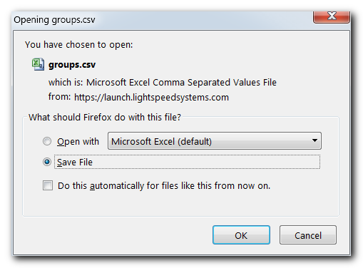
Task: Click the Save File label text
Action: click(75, 163)
